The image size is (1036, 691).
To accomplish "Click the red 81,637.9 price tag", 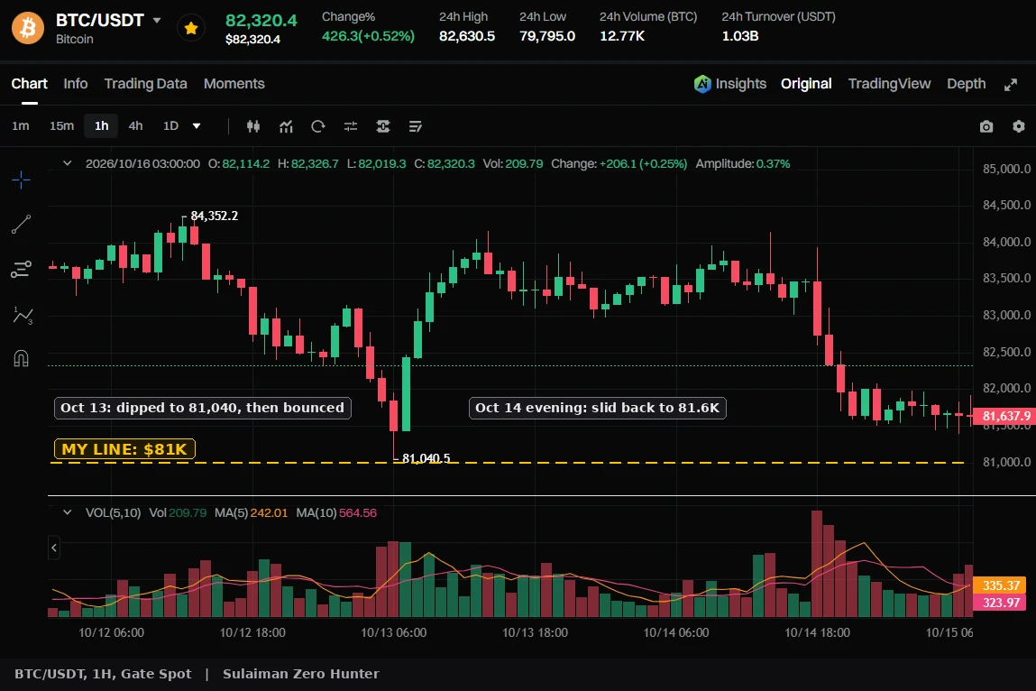I will coord(1004,416).
